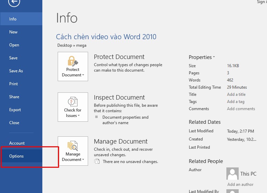Click the unsaved changes document icon
The height and width of the screenshot is (193, 267).
point(97,161)
